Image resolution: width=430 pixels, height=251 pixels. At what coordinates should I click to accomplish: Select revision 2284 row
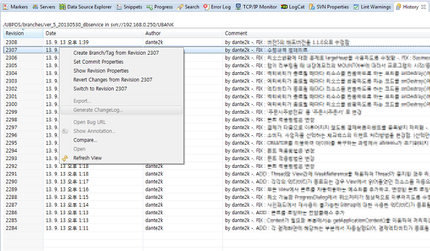216,228
